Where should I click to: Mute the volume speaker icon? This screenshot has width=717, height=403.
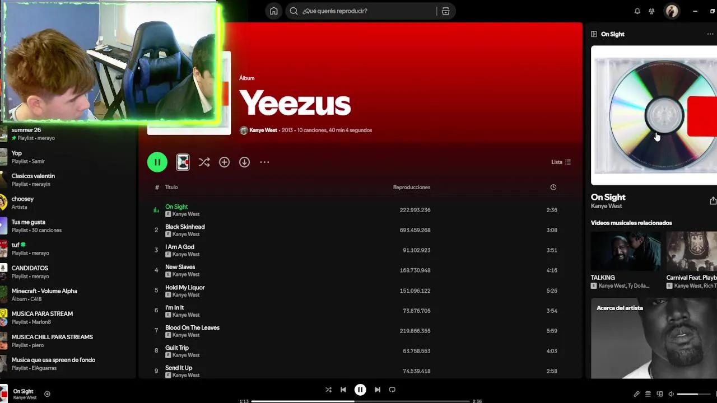click(671, 394)
